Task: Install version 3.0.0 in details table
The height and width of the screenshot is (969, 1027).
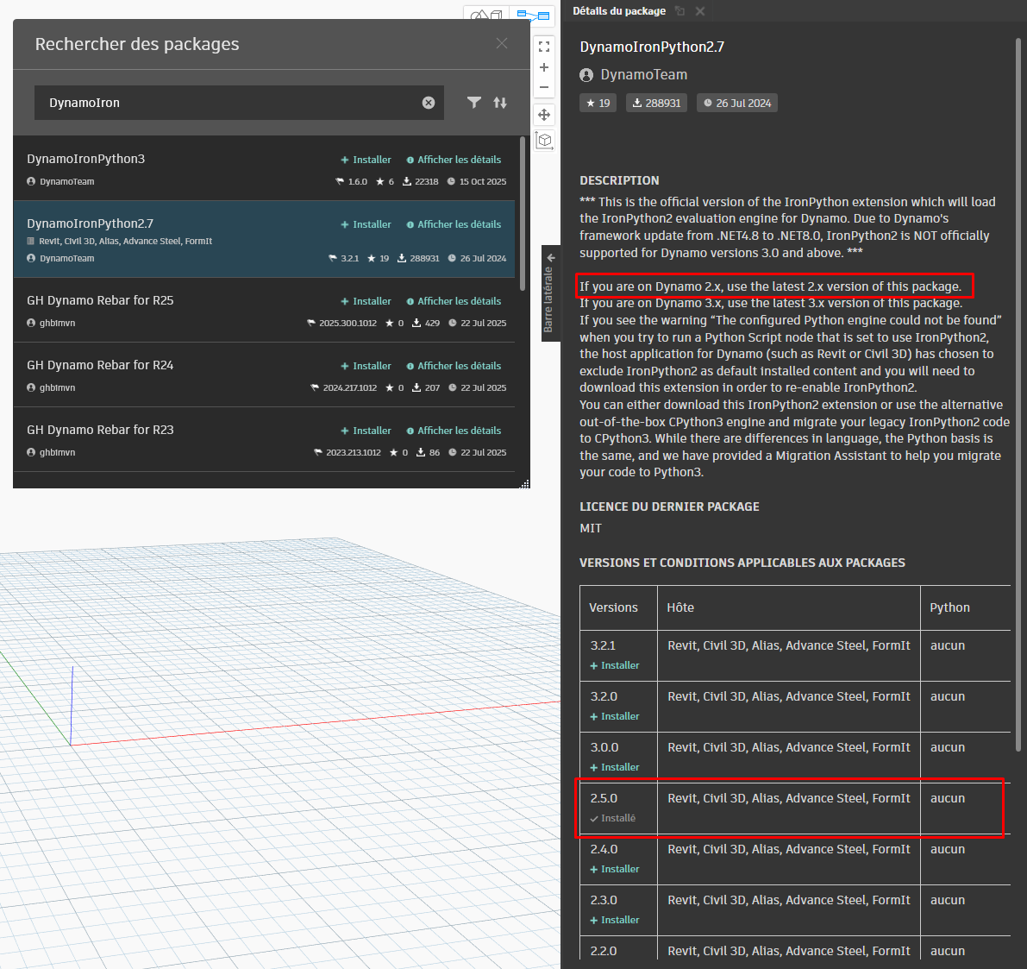Action: click(614, 767)
